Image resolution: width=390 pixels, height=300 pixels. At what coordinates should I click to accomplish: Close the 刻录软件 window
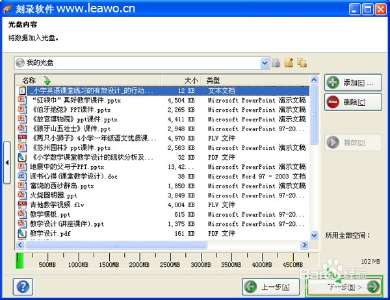(380, 10)
